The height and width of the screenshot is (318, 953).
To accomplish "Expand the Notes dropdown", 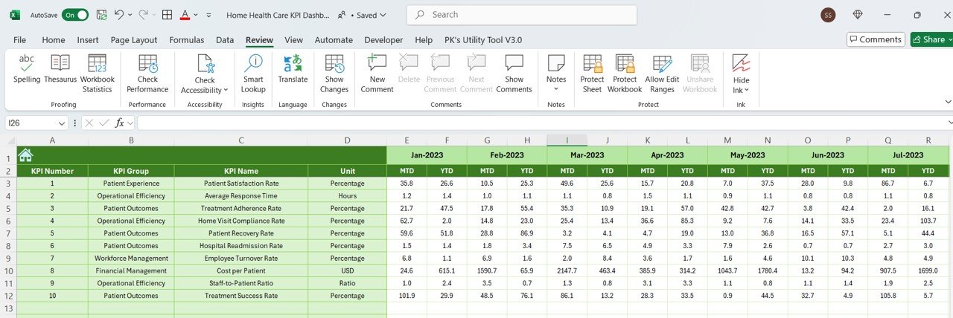I will (556, 90).
